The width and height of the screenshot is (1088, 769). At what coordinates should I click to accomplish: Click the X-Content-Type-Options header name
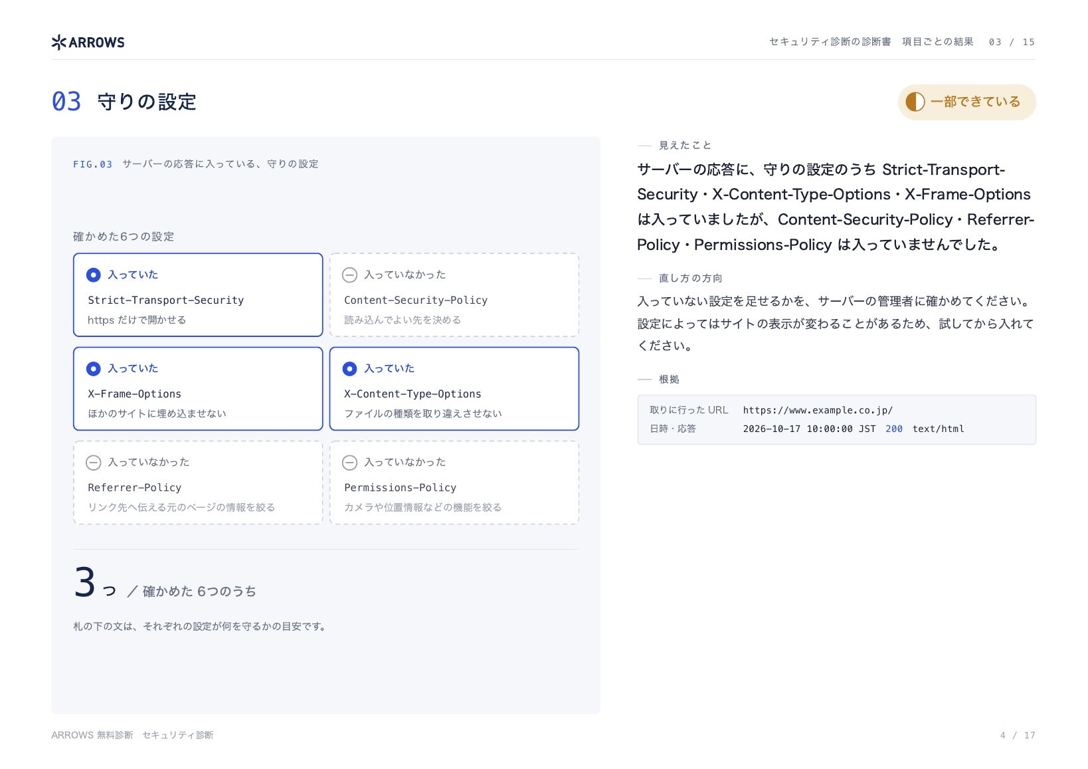pos(412,393)
